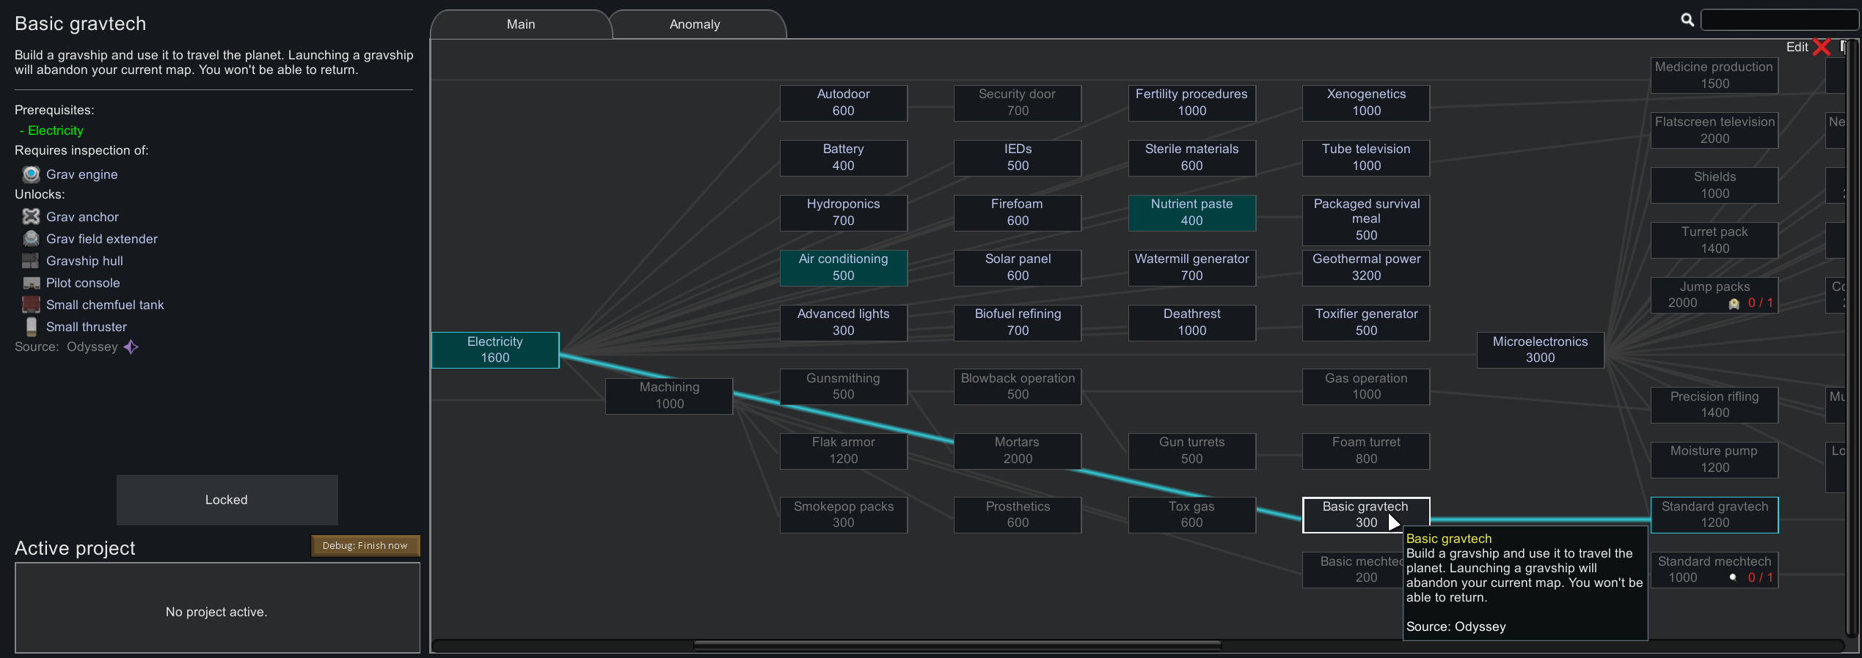Select the Standard gravtech research node
1862x658 pixels.
[1715, 515]
